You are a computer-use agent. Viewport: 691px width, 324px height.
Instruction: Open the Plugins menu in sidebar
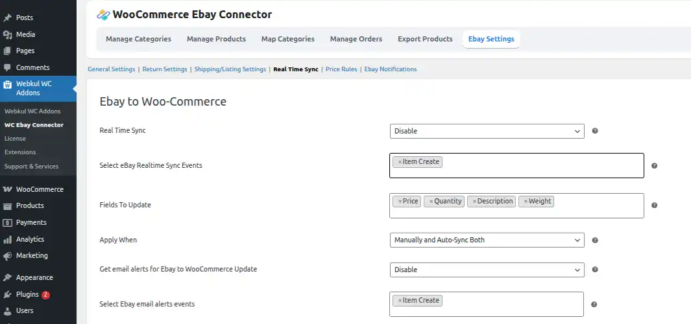coord(27,294)
